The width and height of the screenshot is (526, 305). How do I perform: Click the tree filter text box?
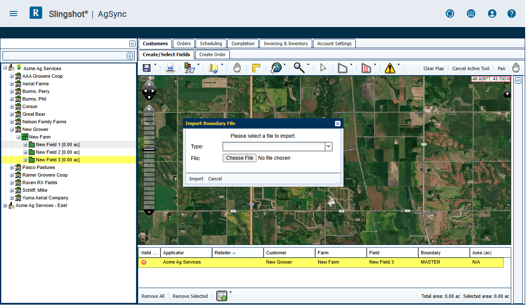[x=65, y=56]
